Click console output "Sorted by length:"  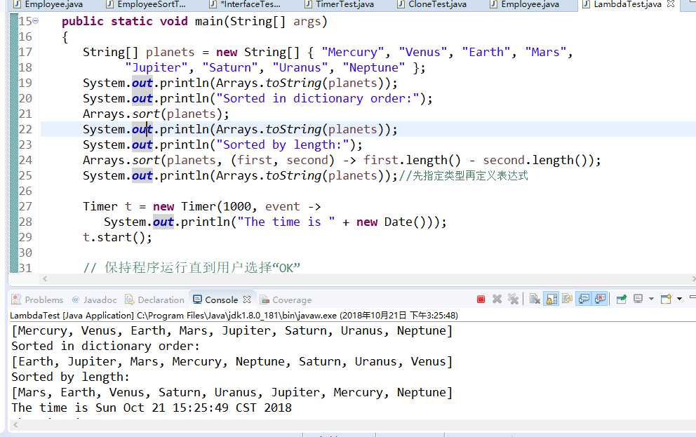(x=71, y=377)
